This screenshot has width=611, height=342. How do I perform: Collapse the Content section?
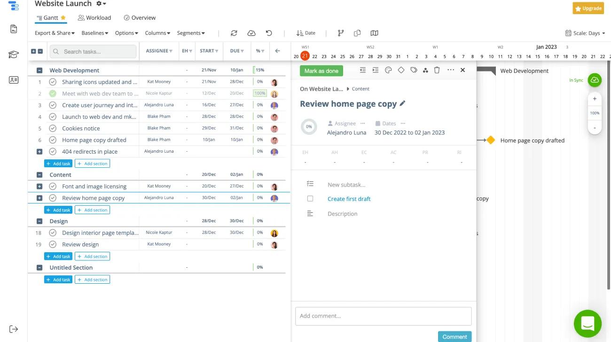tap(39, 174)
